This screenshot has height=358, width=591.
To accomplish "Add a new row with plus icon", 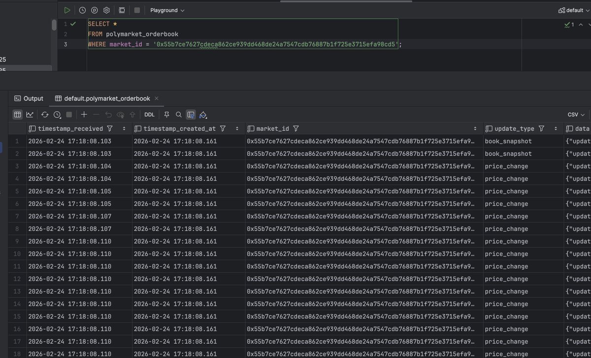I will click(84, 114).
